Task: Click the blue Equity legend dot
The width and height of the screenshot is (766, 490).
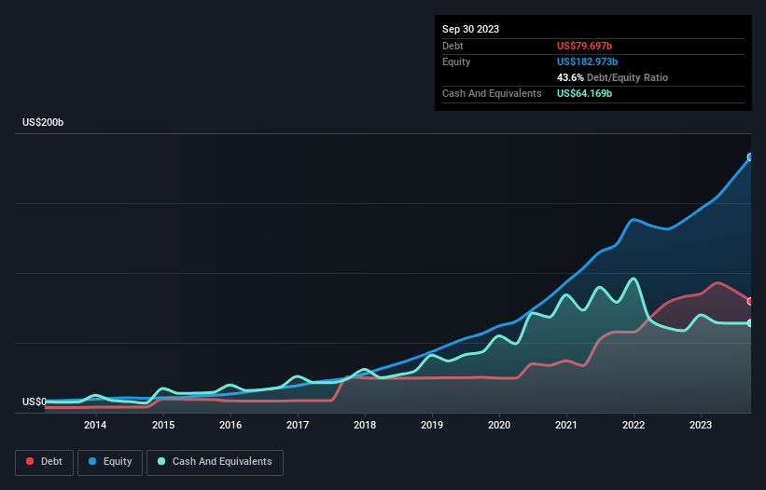Action: point(92,461)
